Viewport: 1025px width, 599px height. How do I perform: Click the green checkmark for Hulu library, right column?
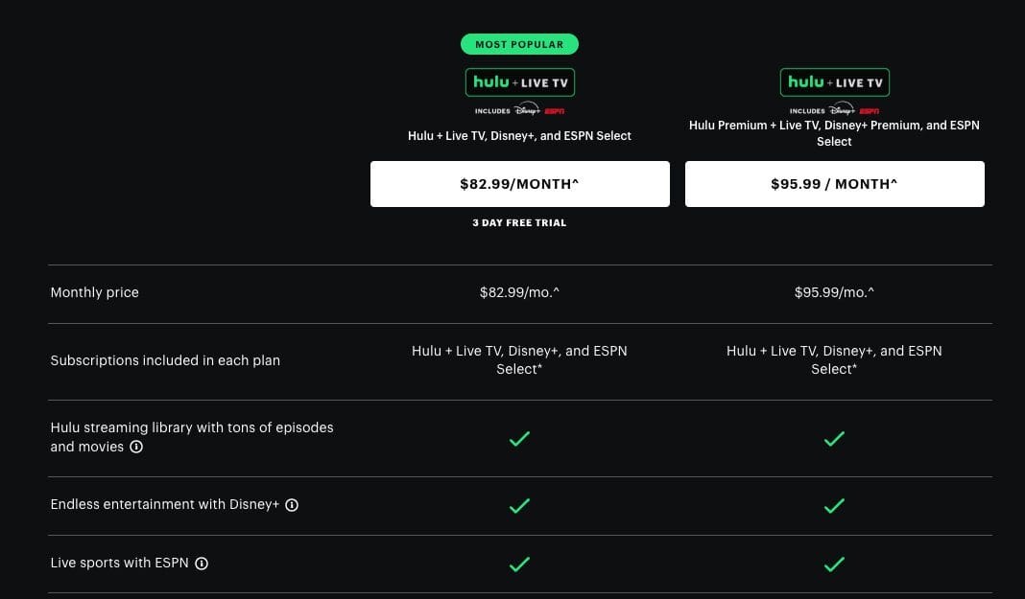click(x=834, y=438)
